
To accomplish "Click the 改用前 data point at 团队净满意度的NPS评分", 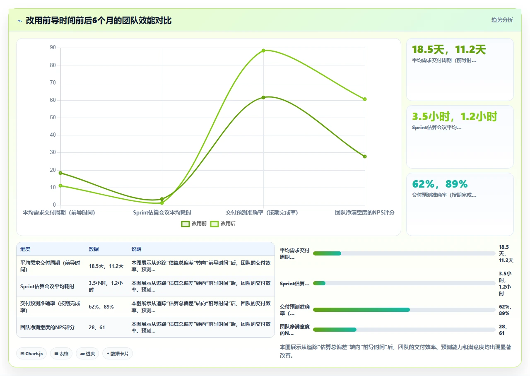I will click(365, 157).
